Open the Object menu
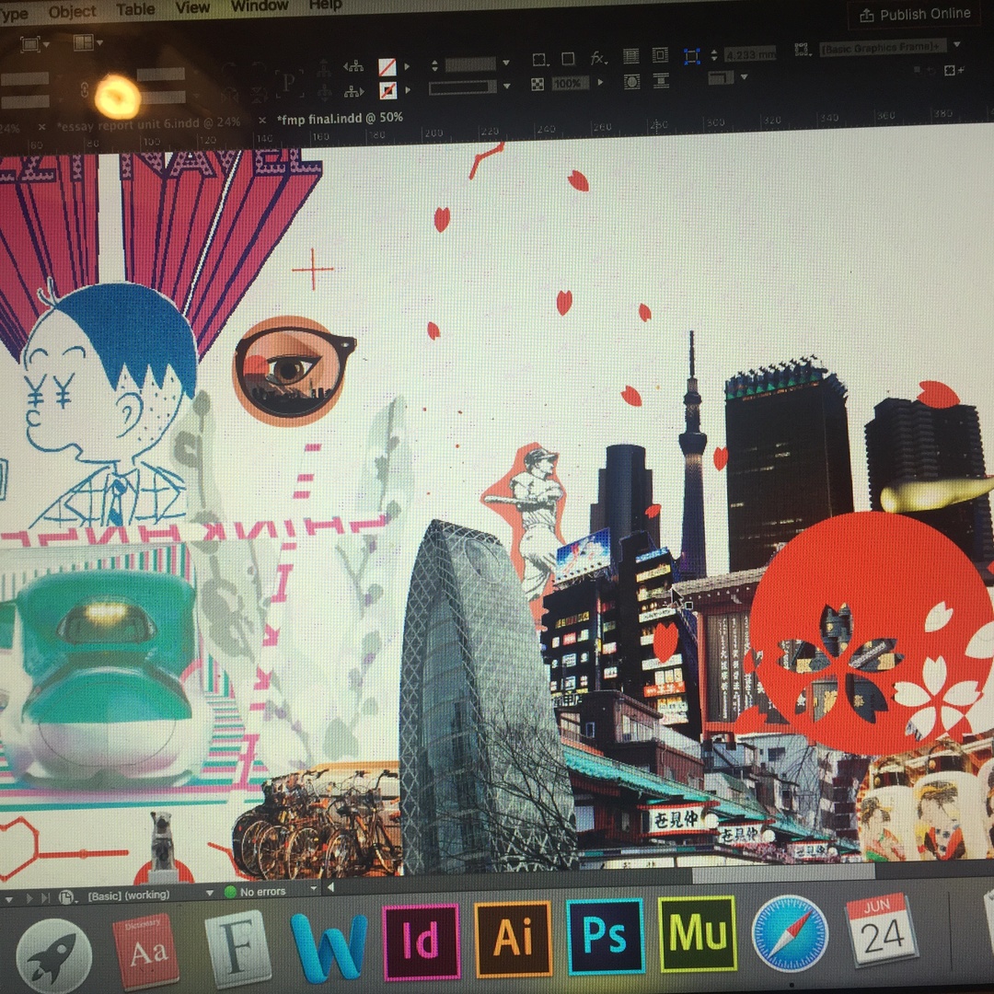Image resolution: width=994 pixels, height=994 pixels. pos(72,11)
